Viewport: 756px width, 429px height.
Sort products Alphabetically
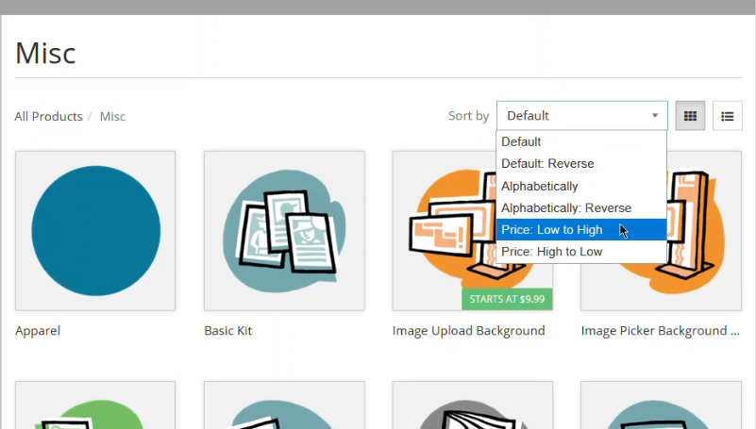[581, 186]
